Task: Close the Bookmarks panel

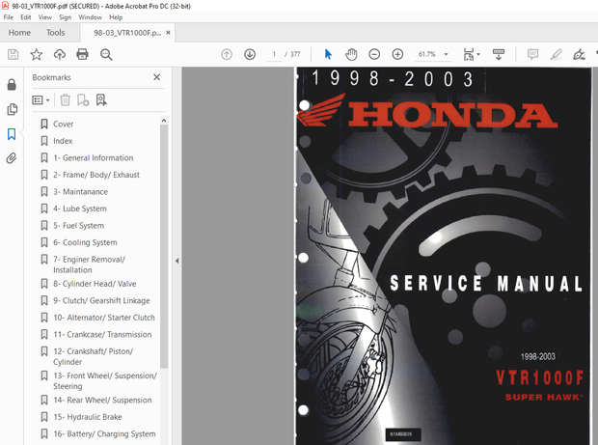Action: 157,77
